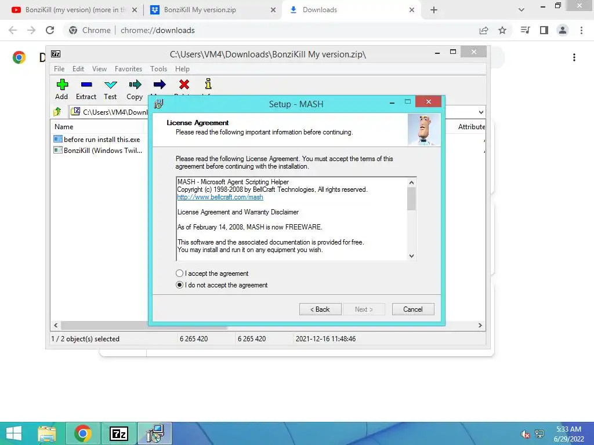Click the license agreement scrollbar thumb
The height and width of the screenshot is (445, 594).
[x=411, y=199]
